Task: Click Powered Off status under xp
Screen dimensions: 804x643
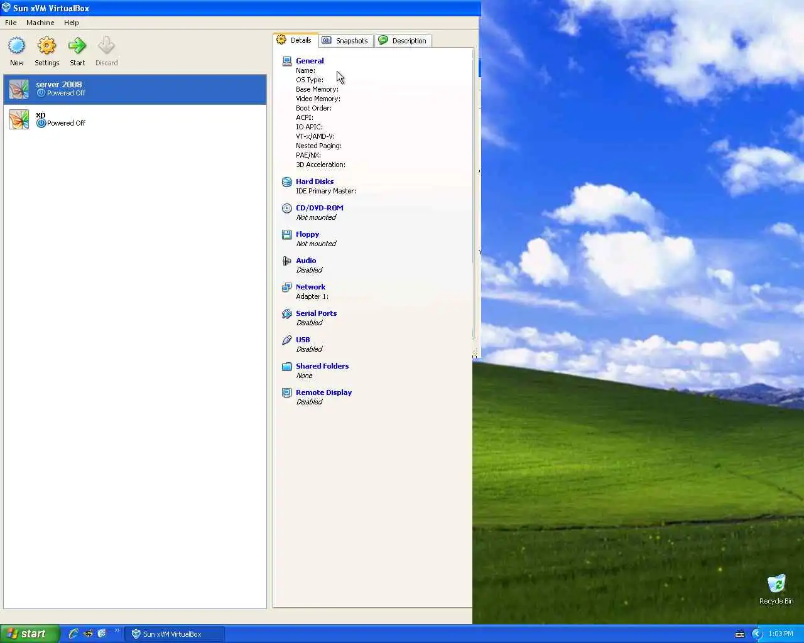Action: pyautogui.click(x=66, y=123)
